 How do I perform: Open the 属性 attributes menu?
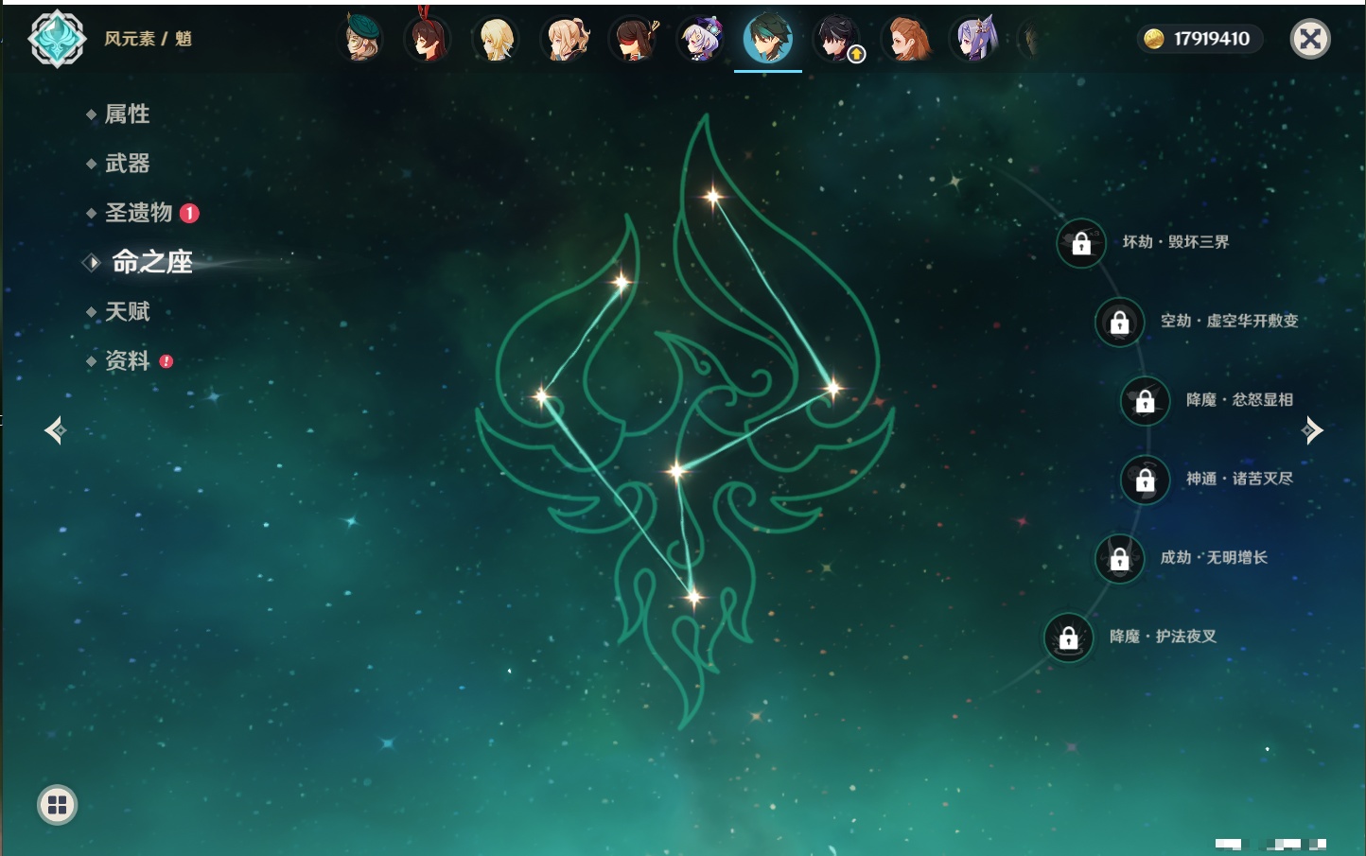point(127,114)
